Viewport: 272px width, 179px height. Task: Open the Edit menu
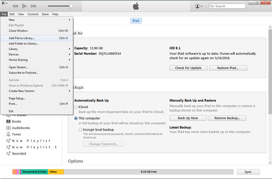tap(12, 14)
